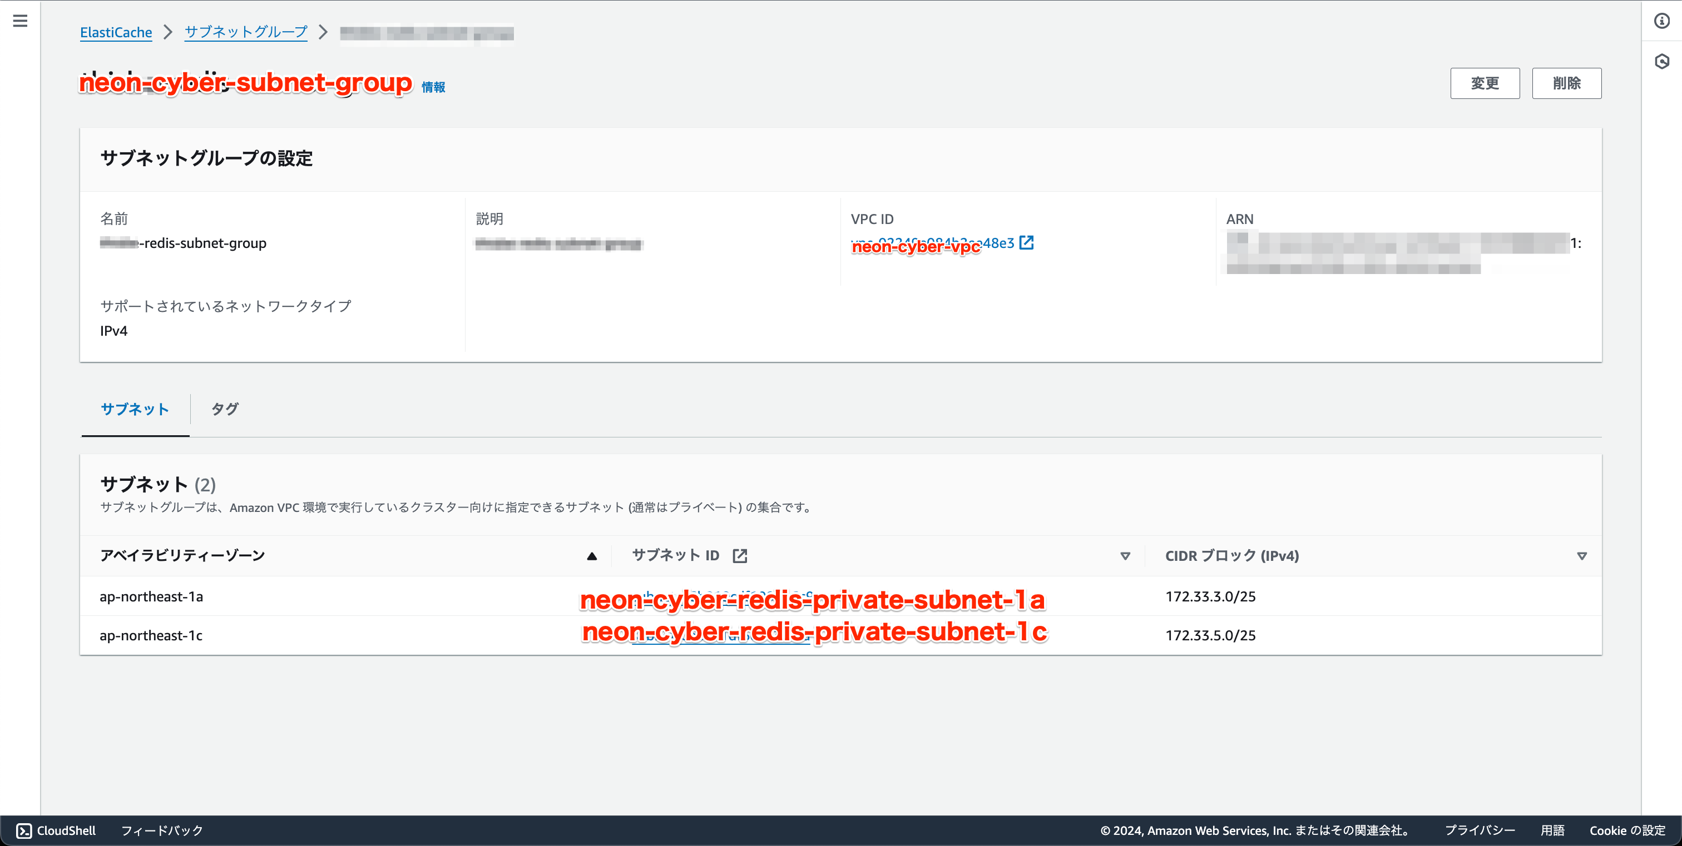Click the プライバシー footer link
Screen dimensions: 1682x846
pyautogui.click(x=1480, y=830)
